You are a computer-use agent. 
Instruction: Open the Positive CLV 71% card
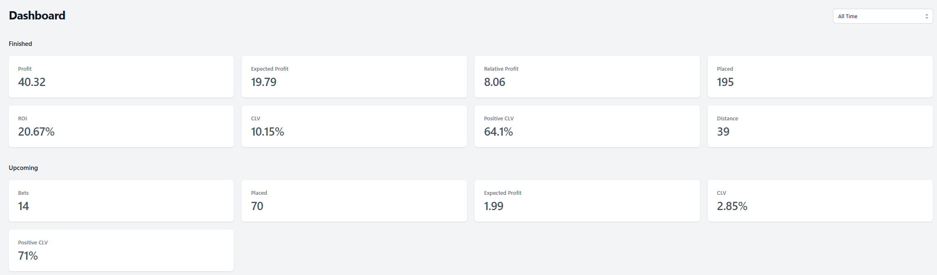121,251
